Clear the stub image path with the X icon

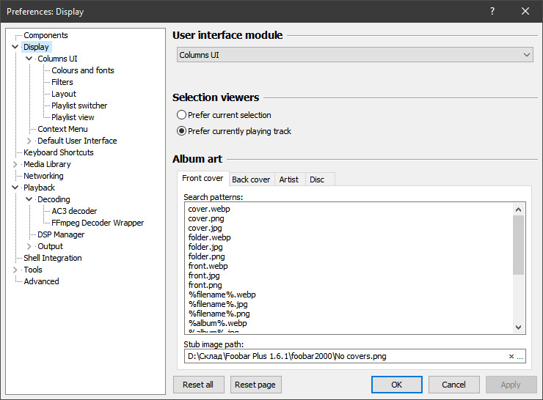click(x=511, y=357)
